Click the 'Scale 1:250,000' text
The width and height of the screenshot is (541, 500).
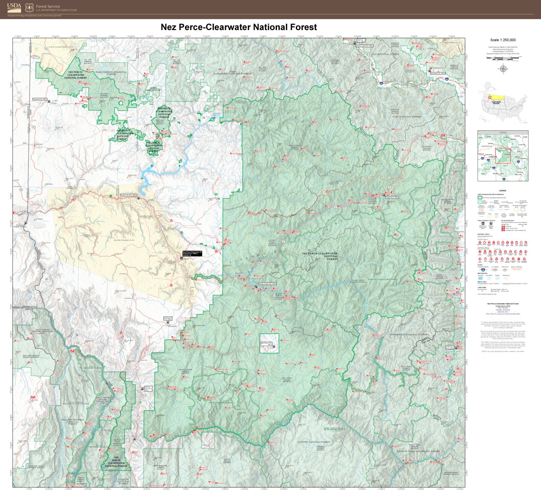(x=503, y=40)
